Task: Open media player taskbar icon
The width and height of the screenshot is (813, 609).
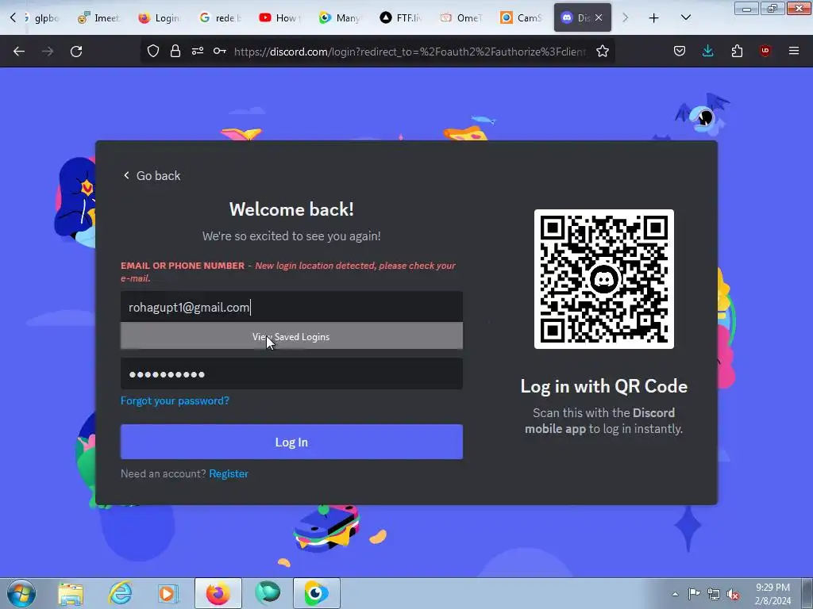Action: pyautogui.click(x=168, y=593)
